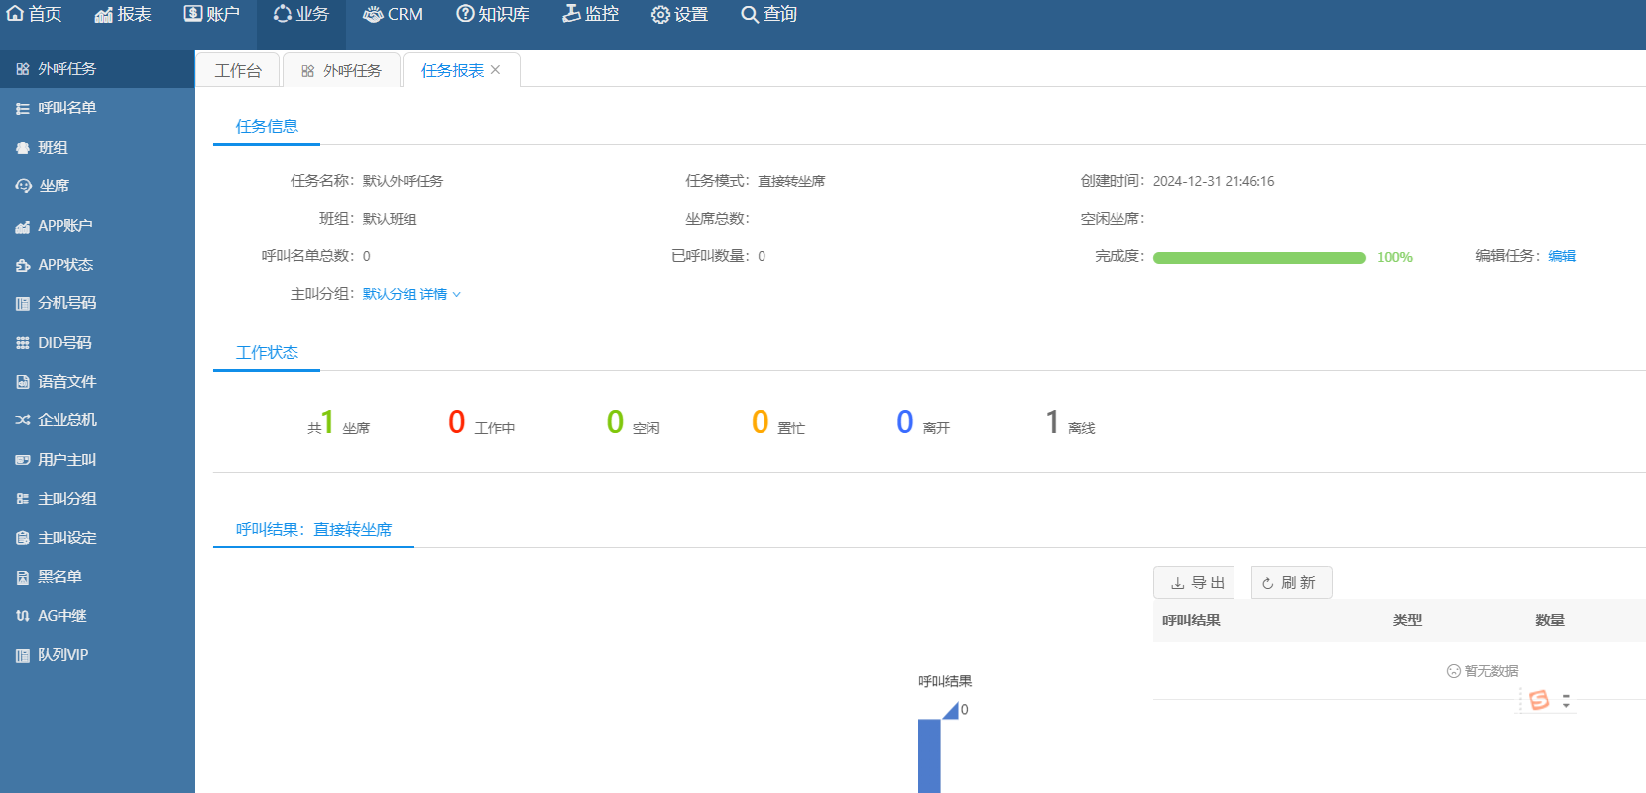Click the APP账户 sidebar icon
This screenshot has width=1646, height=793.
click(23, 226)
